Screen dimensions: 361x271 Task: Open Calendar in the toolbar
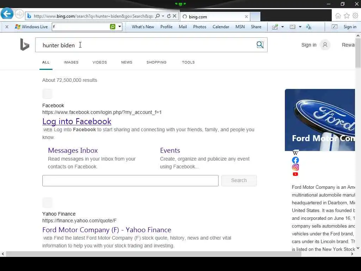[221, 27]
